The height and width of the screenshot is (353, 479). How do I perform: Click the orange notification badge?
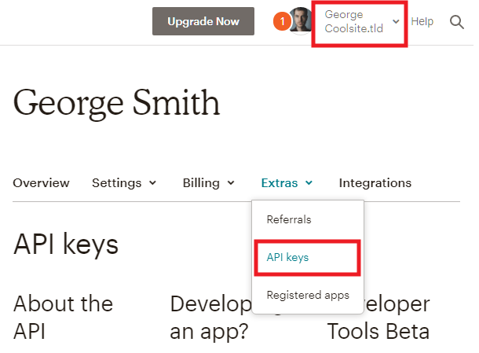click(280, 22)
